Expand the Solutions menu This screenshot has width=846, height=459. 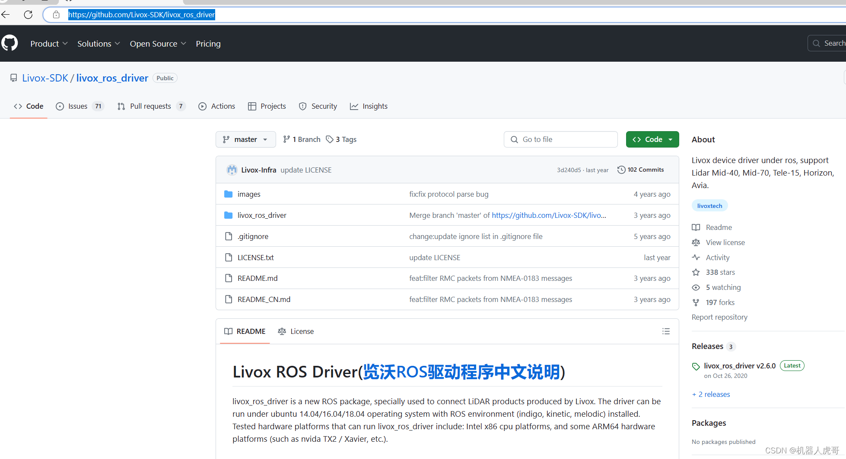99,44
